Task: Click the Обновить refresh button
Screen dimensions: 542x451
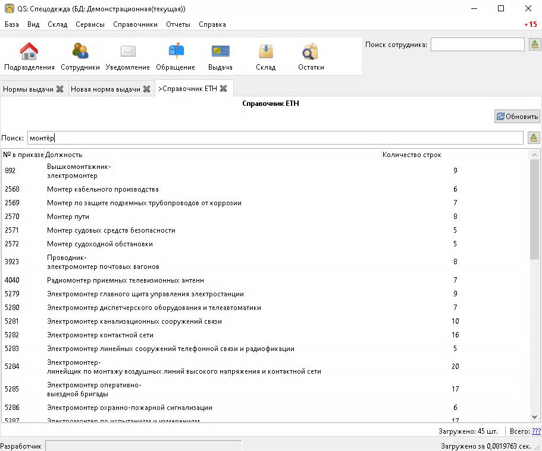Action: [x=517, y=117]
